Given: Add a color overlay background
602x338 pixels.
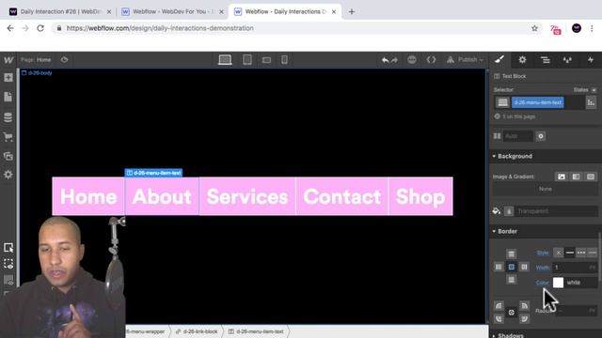Looking at the screenshot, I should pyautogui.click(x=591, y=177).
